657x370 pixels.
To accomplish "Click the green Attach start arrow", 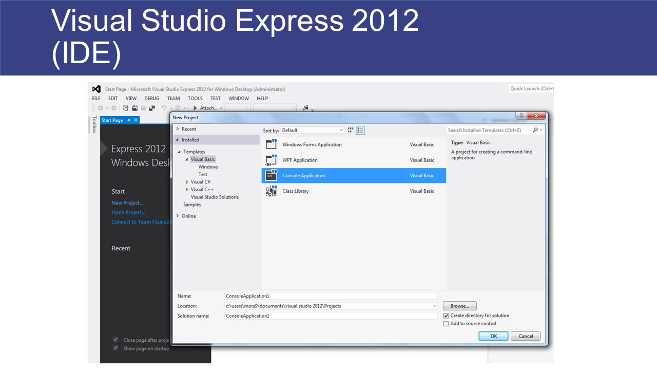I will click(x=195, y=108).
